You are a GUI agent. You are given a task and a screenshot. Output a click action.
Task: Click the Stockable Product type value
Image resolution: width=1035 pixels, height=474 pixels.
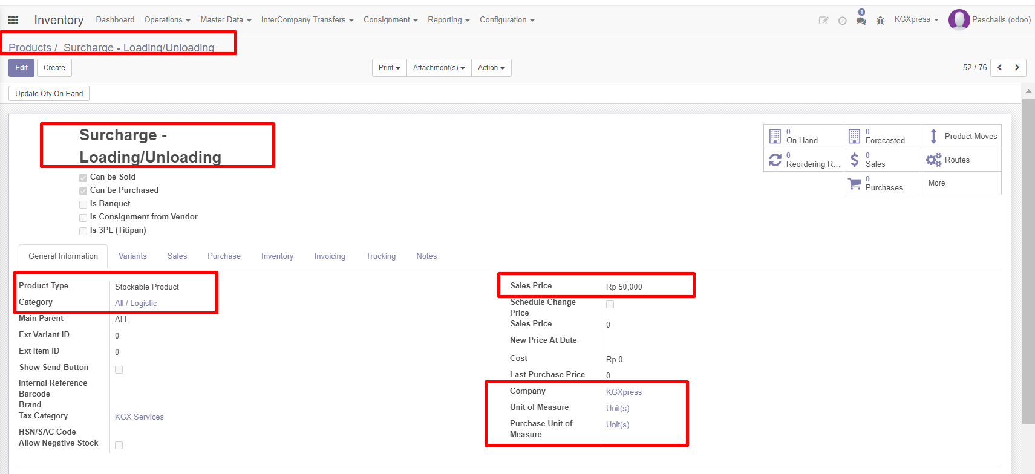147,287
